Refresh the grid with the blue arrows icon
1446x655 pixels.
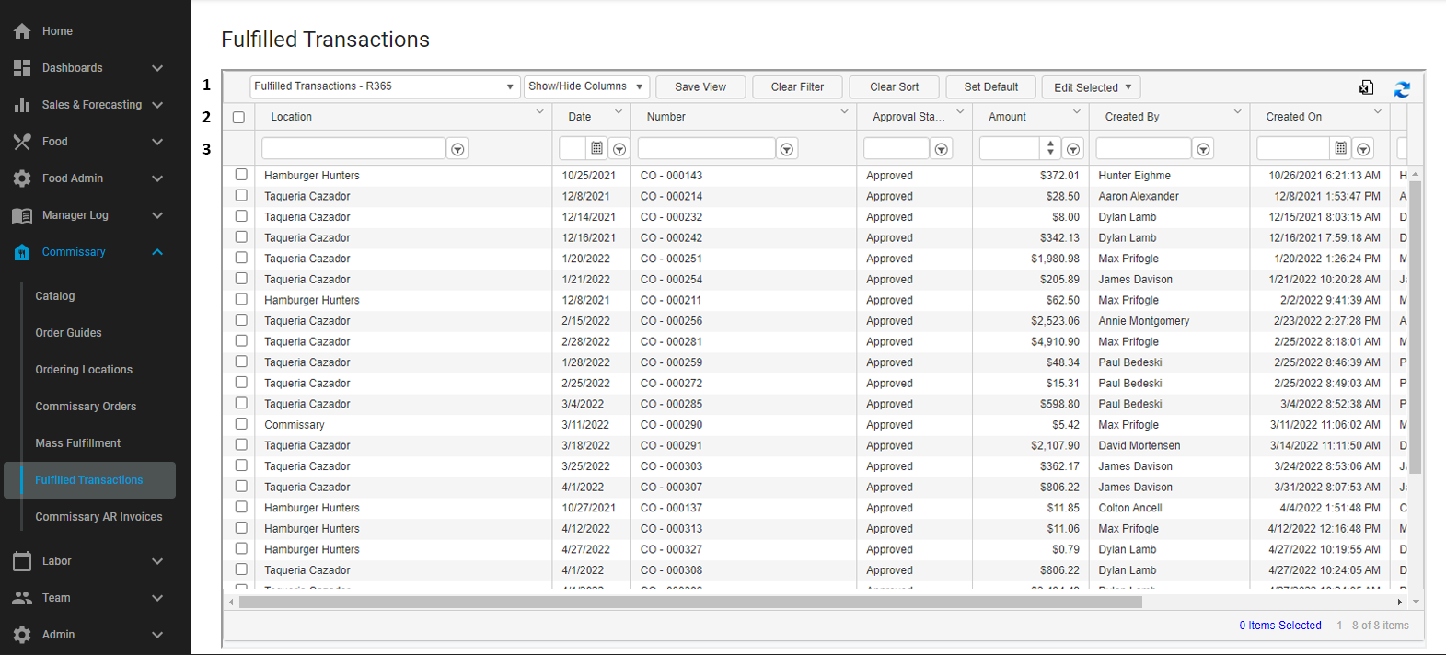(1402, 88)
